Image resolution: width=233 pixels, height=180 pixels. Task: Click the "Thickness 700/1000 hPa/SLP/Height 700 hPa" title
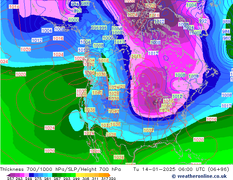60,169
